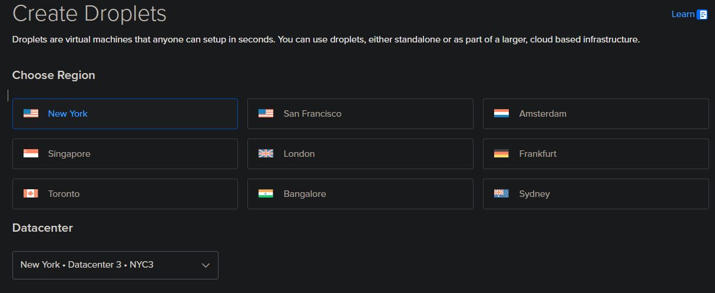Image resolution: width=715 pixels, height=293 pixels.
Task: Click the Indian flag beside Bangalore
Action: 266,193
